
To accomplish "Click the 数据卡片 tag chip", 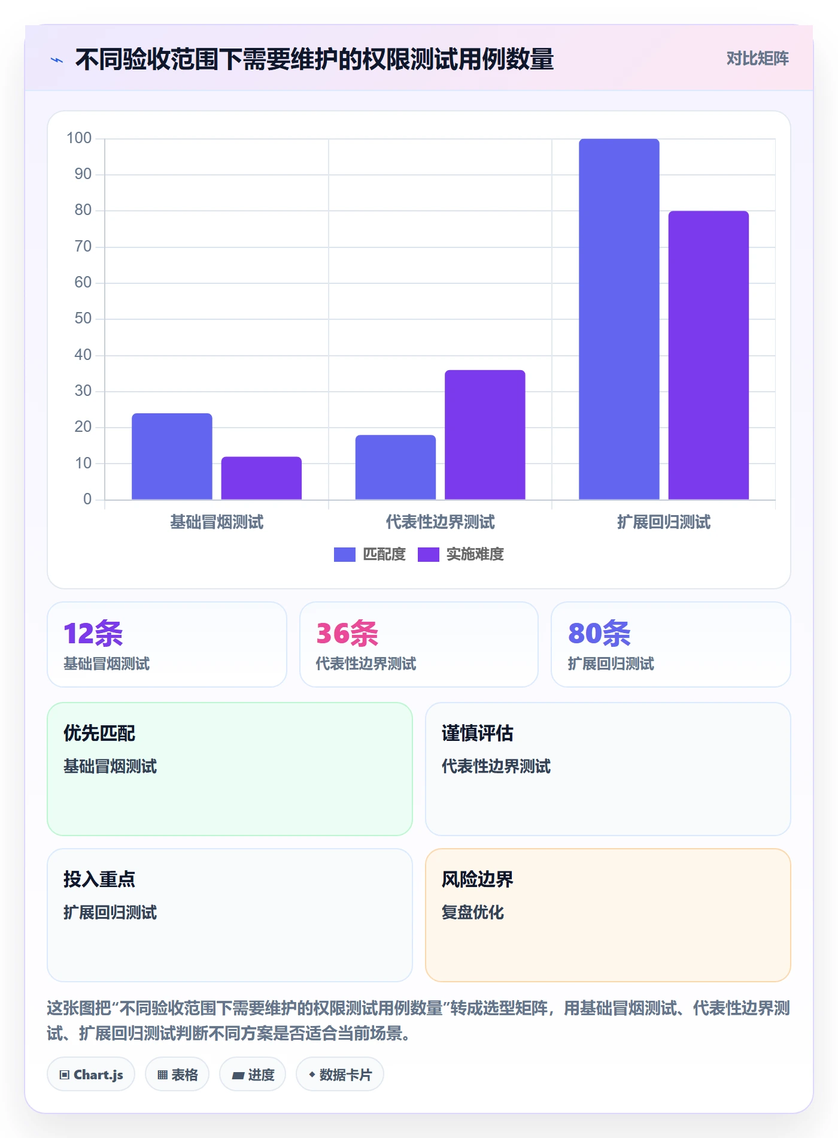I will [x=340, y=1075].
